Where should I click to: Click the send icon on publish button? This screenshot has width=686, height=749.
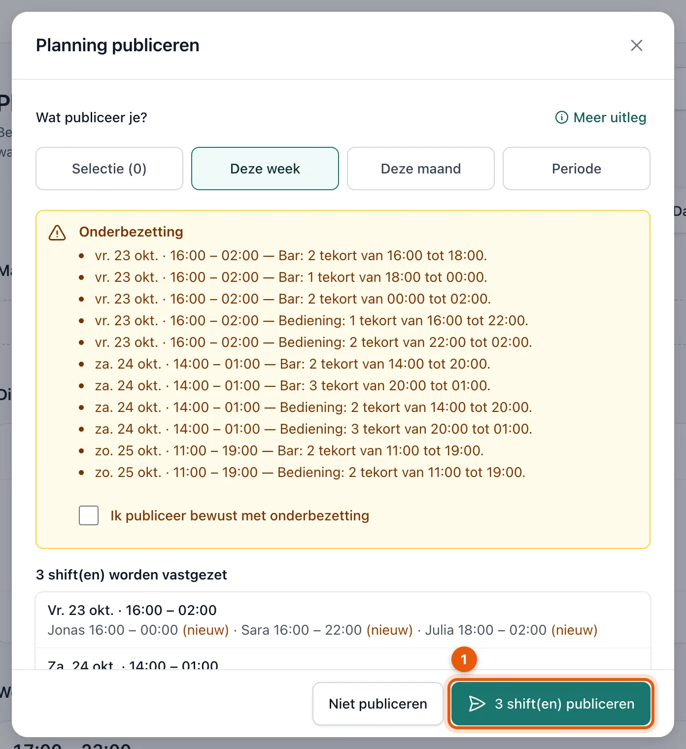click(x=477, y=704)
